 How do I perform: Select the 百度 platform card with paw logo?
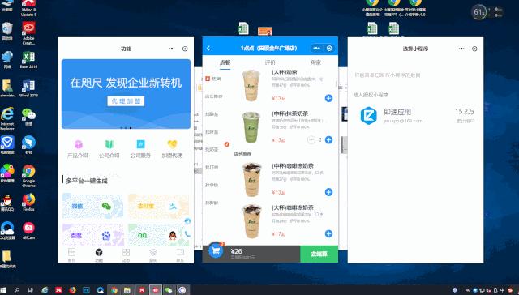point(92,234)
